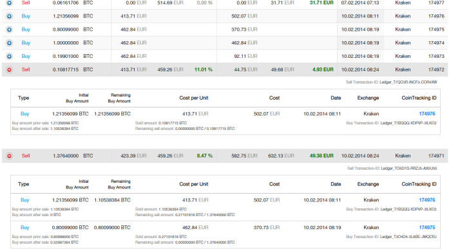The width and height of the screenshot is (451, 249).
Task: Click the Sell label of 0.10817715 BTC row
Action: 26,69
